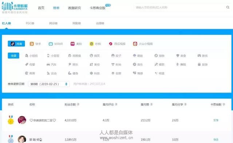Filter by 萌娃 category

point(138,56)
